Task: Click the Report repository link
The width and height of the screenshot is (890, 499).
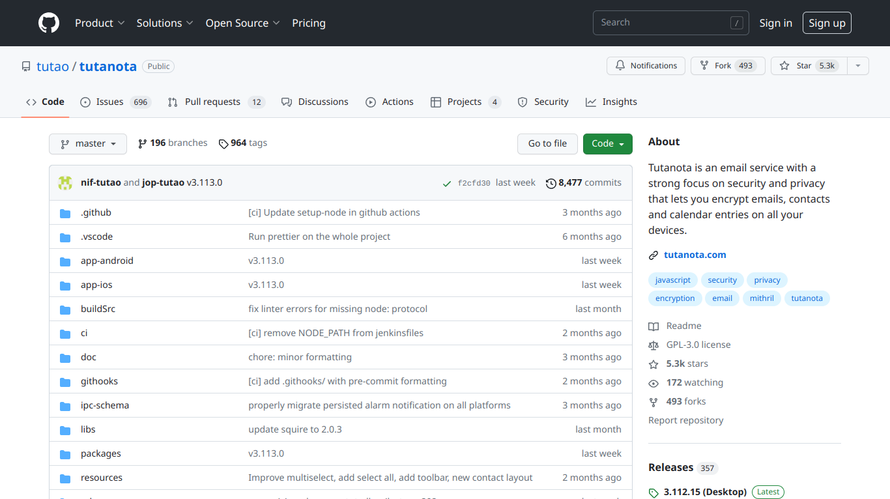Action: click(x=685, y=420)
